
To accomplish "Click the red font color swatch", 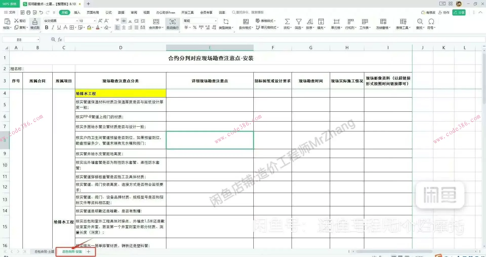I will [x=98, y=28].
